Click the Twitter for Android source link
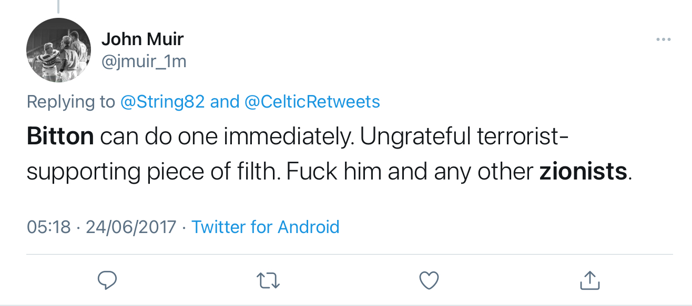The width and height of the screenshot is (692, 306). click(x=266, y=227)
